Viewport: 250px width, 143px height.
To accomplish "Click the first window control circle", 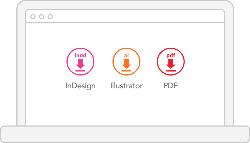I will (33, 17).
